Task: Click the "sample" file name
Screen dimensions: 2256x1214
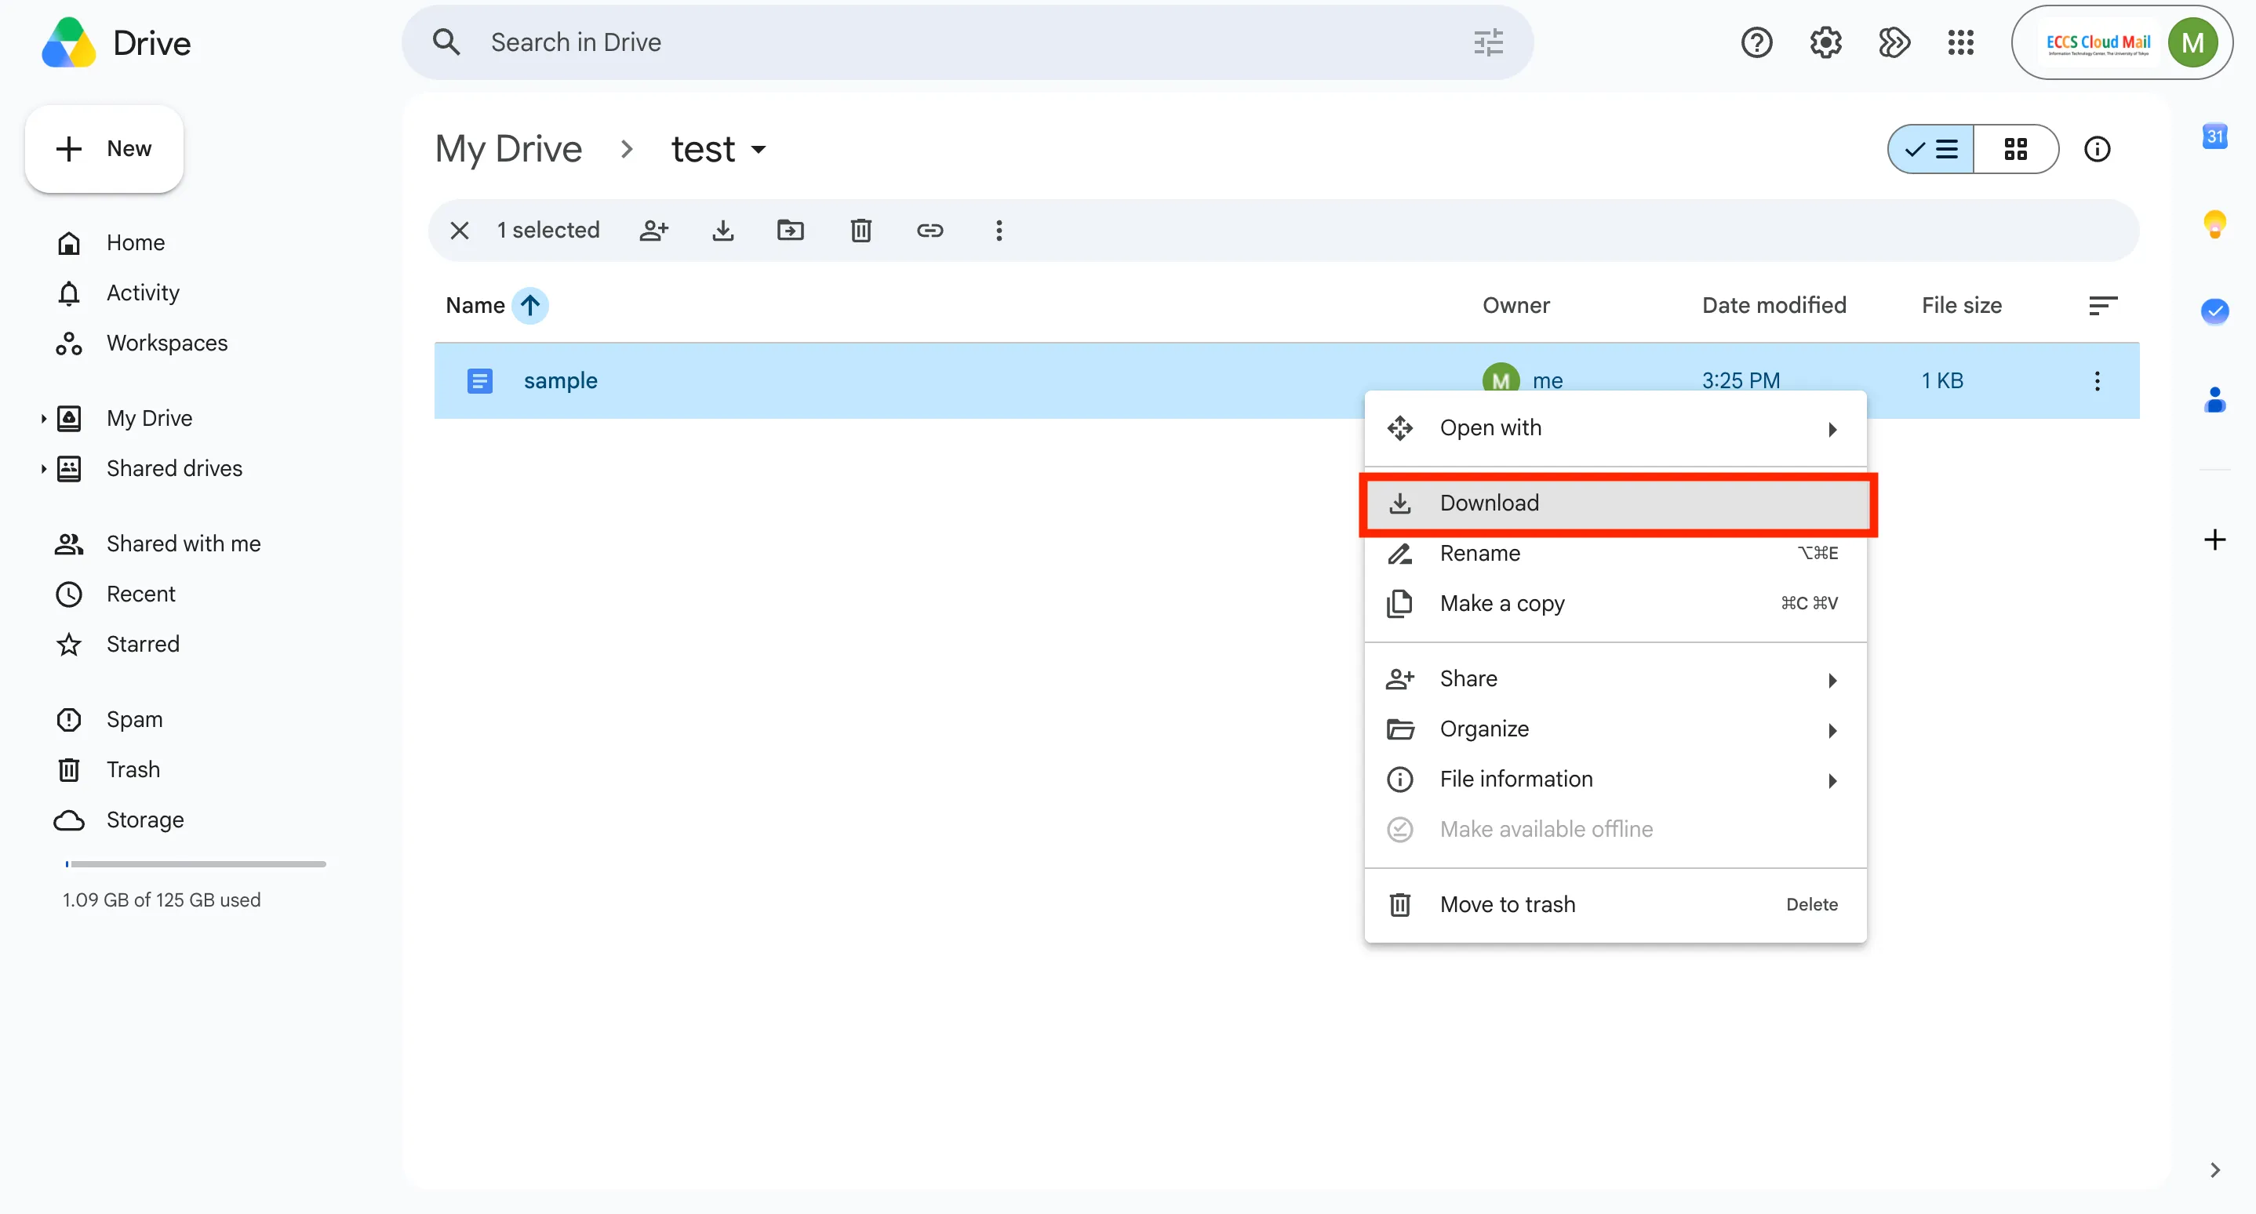Action: (561, 380)
